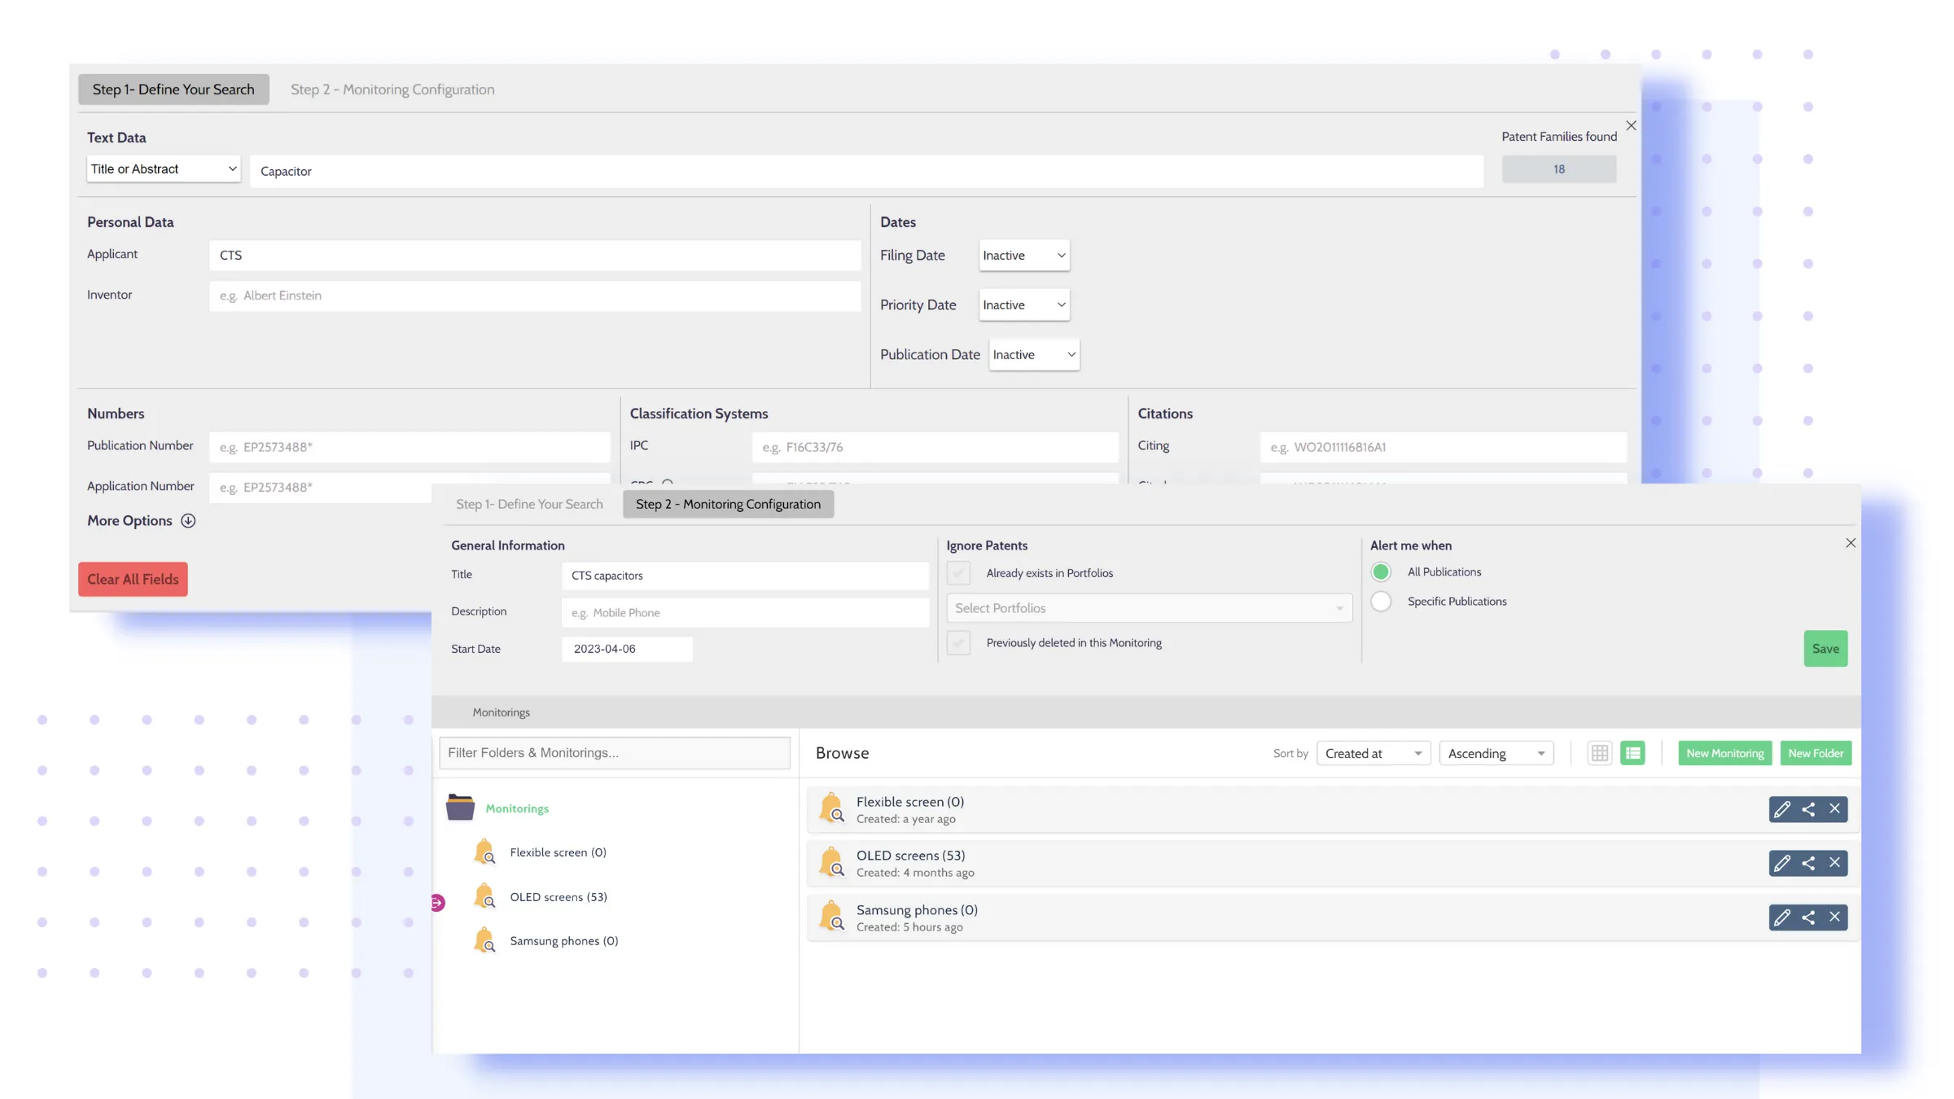Click the pink sidebar collapse arrow
Image resolution: width=1954 pixels, height=1099 pixels.
(438, 902)
